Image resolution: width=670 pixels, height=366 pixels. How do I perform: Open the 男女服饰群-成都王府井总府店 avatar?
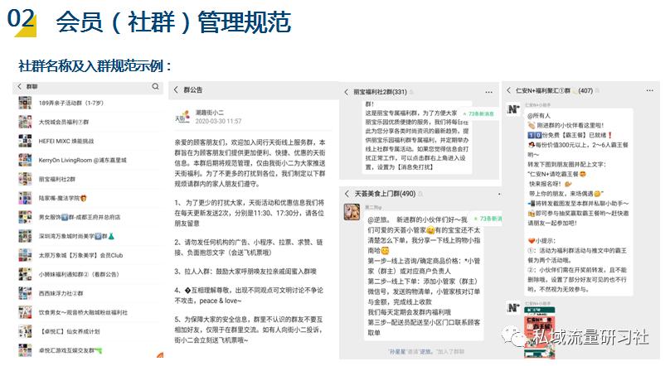(x=25, y=217)
